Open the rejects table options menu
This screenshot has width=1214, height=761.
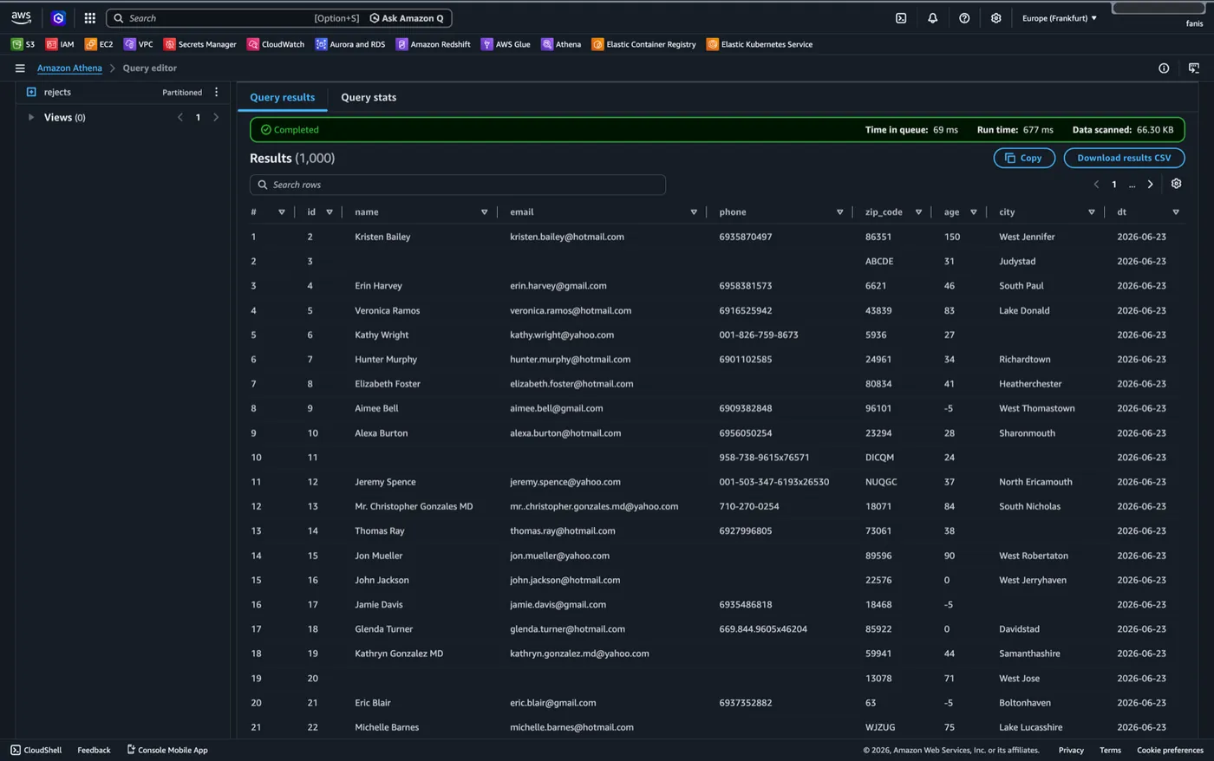pyautogui.click(x=216, y=92)
